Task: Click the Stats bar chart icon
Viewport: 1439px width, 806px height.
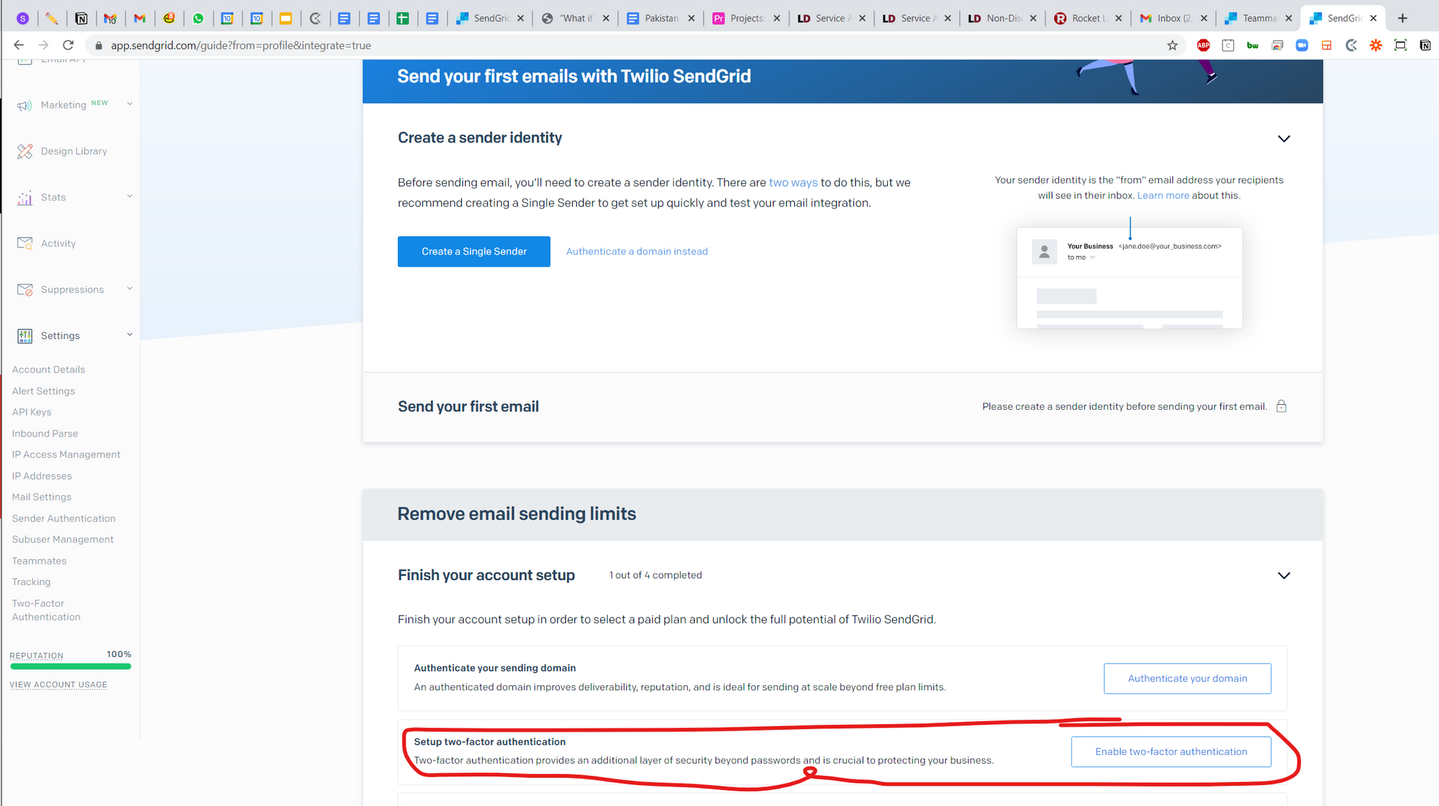Action: [x=24, y=198]
